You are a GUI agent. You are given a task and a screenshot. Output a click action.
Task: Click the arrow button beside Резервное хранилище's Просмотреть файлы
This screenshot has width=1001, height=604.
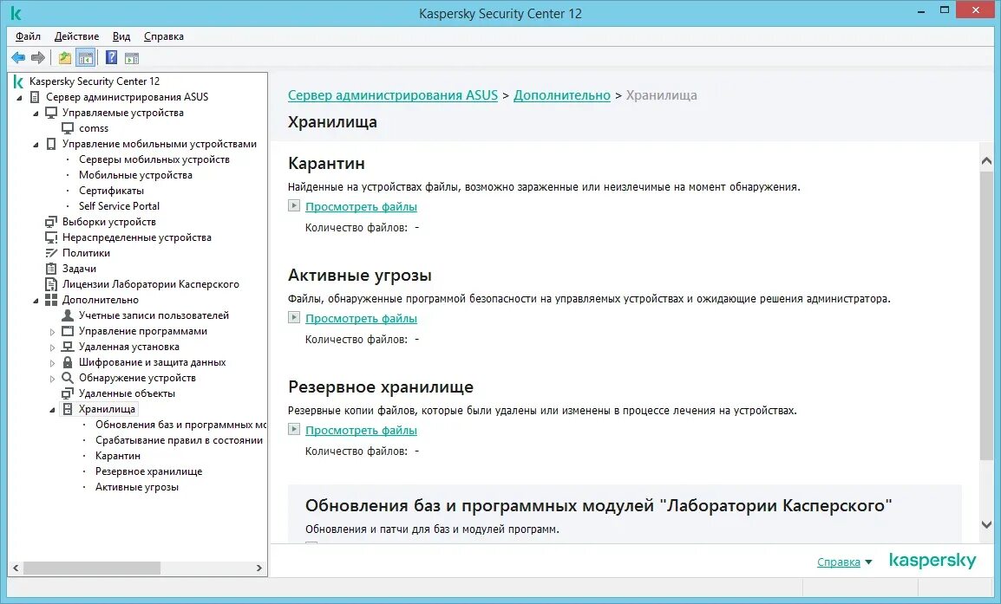294,429
